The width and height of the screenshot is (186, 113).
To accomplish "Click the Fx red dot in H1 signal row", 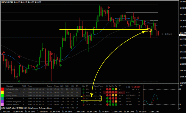I will click(116, 98).
